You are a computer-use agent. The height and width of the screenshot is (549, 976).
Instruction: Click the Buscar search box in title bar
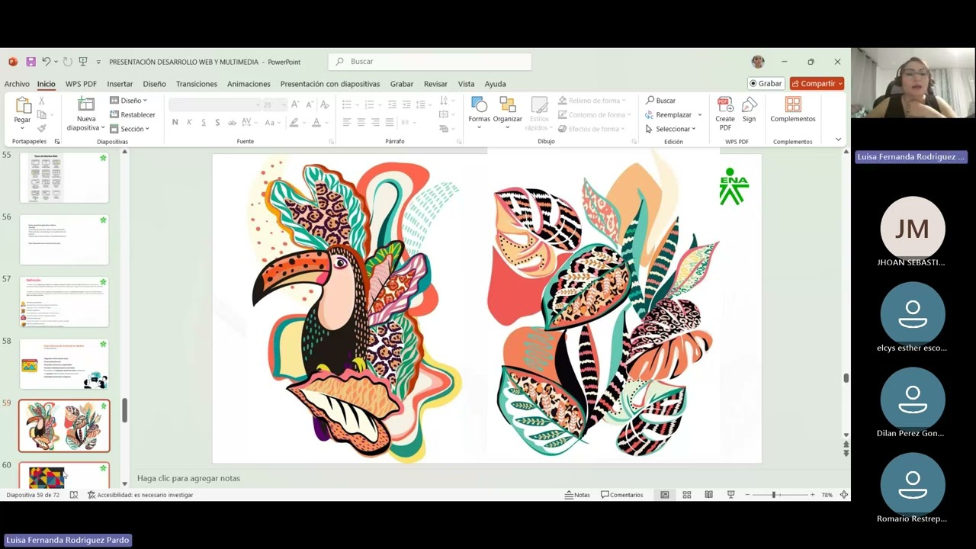pyautogui.click(x=430, y=62)
